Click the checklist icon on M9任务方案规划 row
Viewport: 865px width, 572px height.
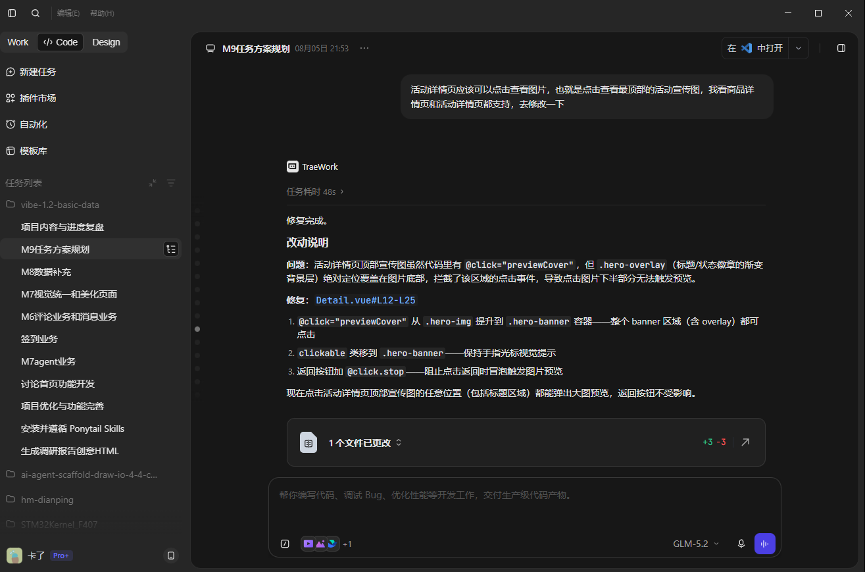tap(171, 249)
